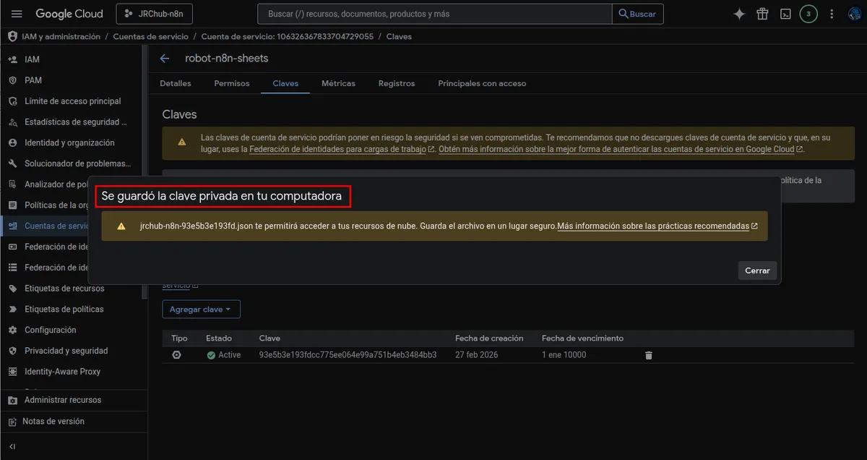Open the Registros tab
The height and width of the screenshot is (460, 867).
tap(397, 83)
